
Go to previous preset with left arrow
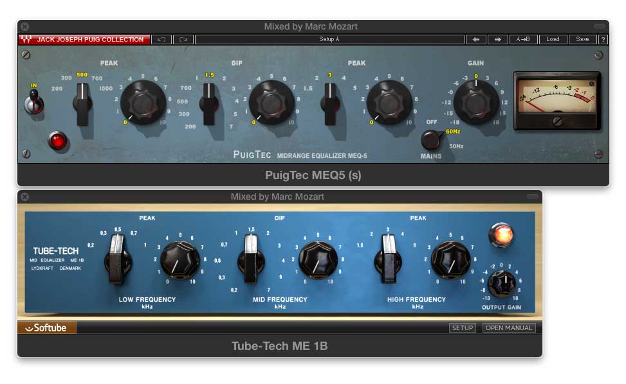click(x=476, y=39)
